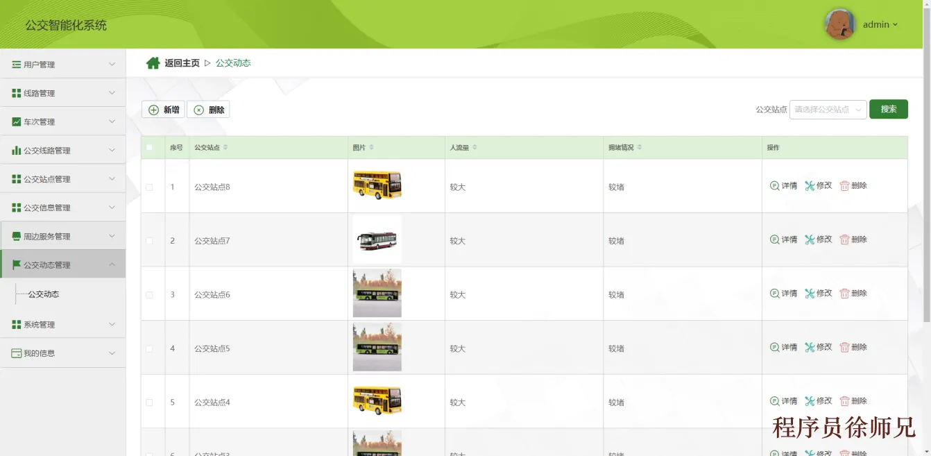Open the white bus thumbnail for 公交站点7
Image resolution: width=931 pixels, height=456 pixels.
tap(377, 239)
